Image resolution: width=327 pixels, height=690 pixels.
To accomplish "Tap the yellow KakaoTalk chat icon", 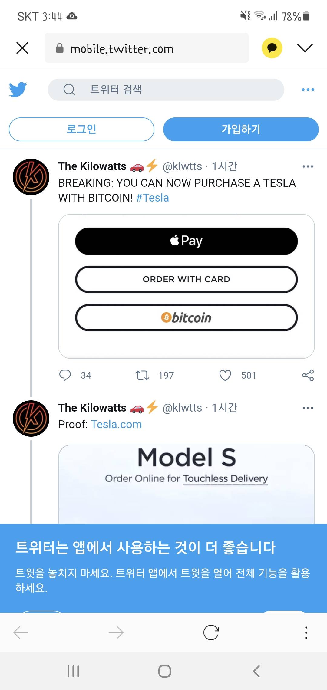I will [272, 48].
